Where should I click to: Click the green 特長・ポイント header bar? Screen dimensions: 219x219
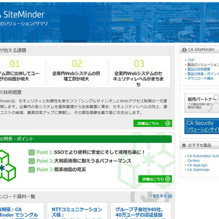[x=86, y=139]
